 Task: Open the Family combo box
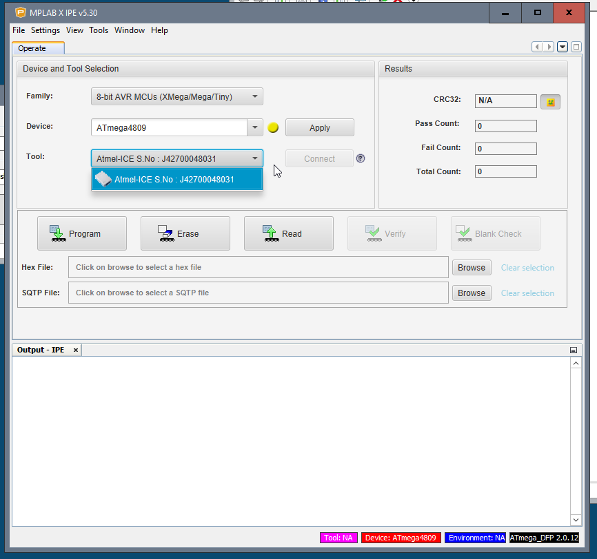[x=177, y=96]
